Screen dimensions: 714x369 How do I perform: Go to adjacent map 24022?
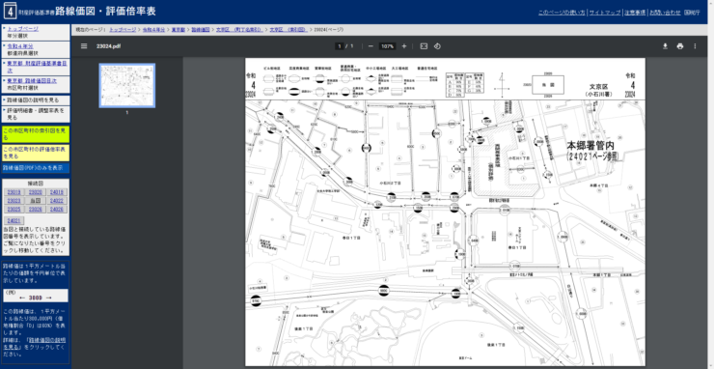[58, 201]
